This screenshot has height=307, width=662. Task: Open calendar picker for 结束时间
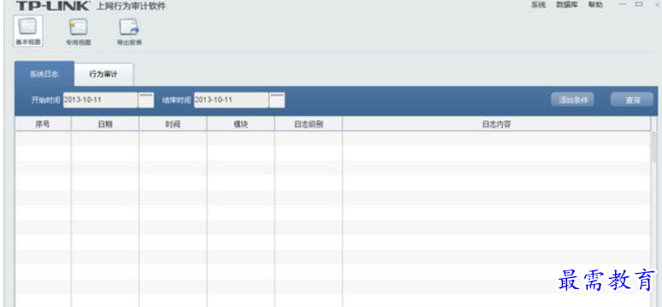click(x=277, y=100)
